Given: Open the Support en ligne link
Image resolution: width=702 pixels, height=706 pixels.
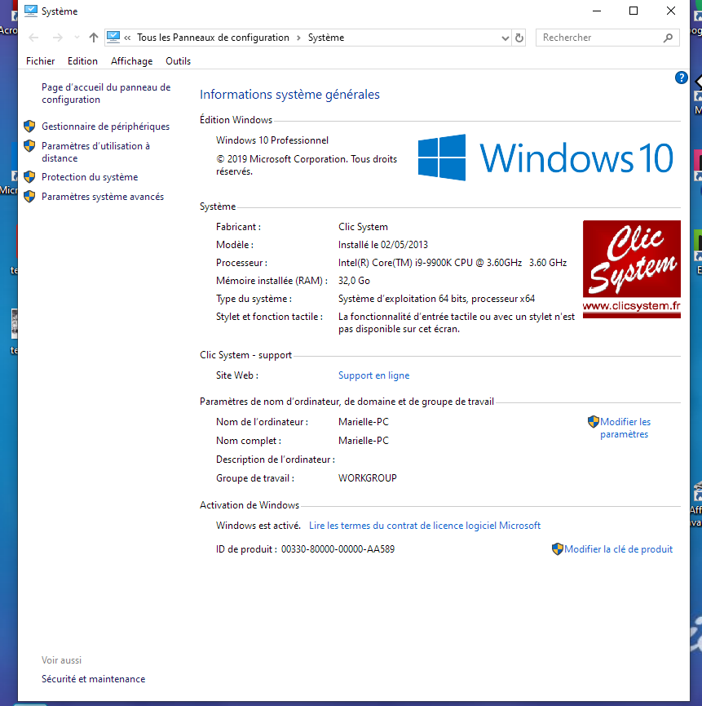Looking at the screenshot, I should click(373, 375).
